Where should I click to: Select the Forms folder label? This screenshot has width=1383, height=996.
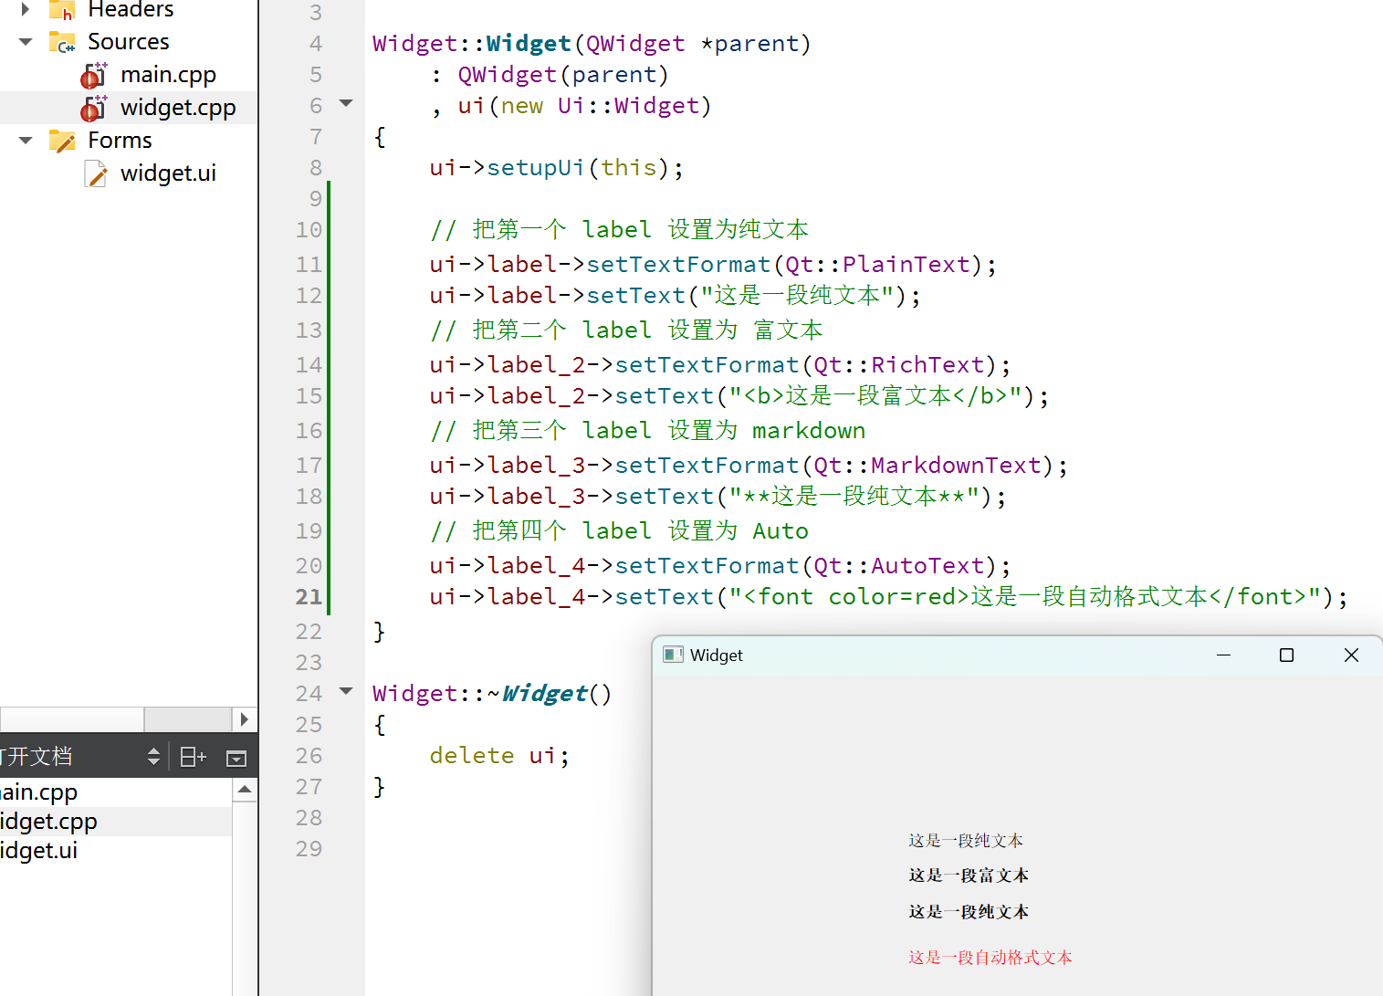(120, 141)
